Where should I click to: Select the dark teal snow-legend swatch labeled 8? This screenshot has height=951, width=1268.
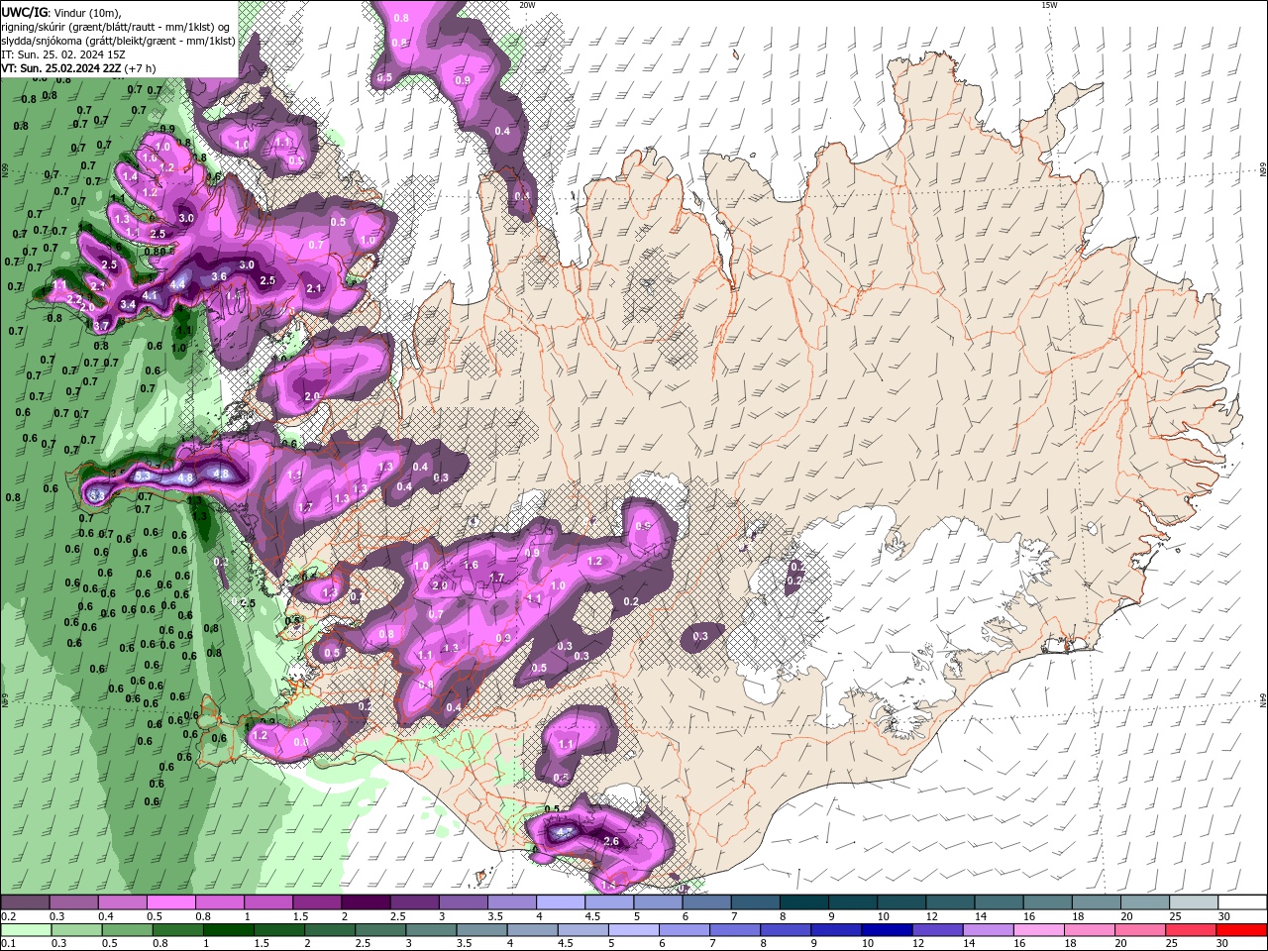click(x=804, y=902)
